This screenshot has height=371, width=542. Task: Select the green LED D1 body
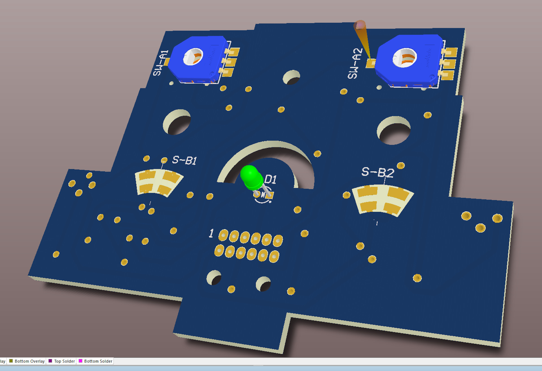(x=250, y=176)
